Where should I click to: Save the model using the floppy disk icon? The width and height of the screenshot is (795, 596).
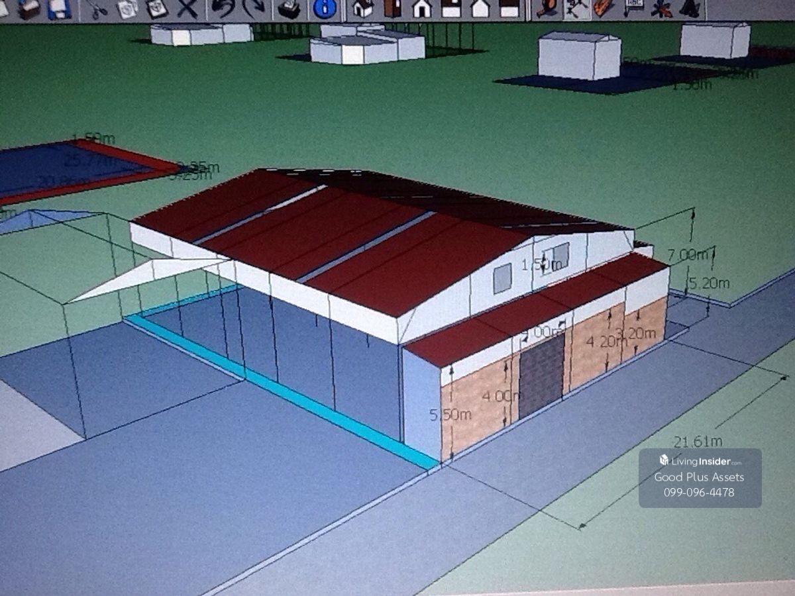pyautogui.click(x=59, y=8)
